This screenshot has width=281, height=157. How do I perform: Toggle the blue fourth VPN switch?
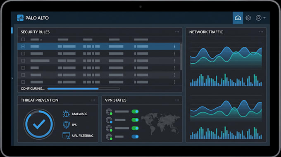tap(135, 137)
